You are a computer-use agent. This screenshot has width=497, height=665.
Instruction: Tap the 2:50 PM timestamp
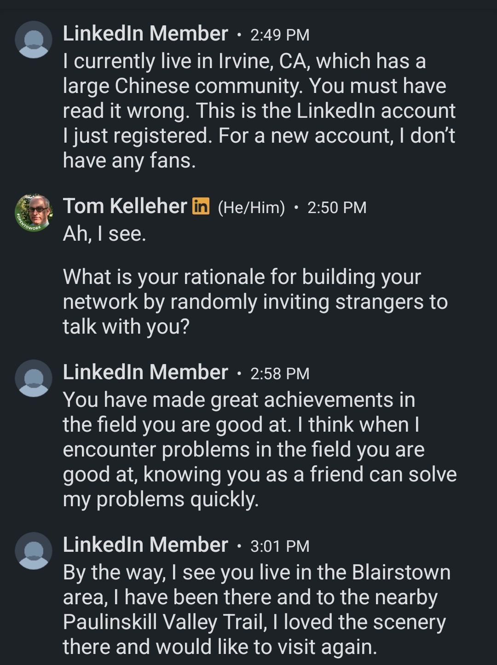[337, 208]
